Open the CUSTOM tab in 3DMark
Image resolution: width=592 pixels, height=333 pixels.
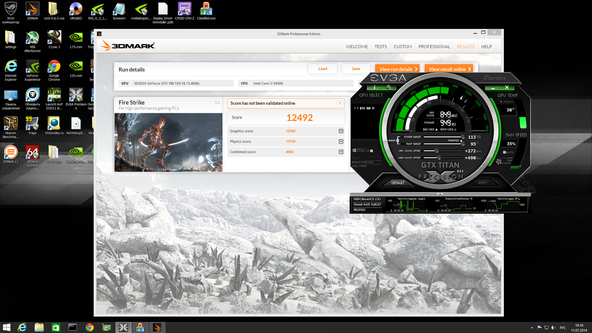(x=403, y=47)
